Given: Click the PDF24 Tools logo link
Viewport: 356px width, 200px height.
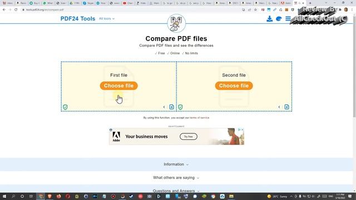Looking at the screenshot, I should tap(78, 18).
